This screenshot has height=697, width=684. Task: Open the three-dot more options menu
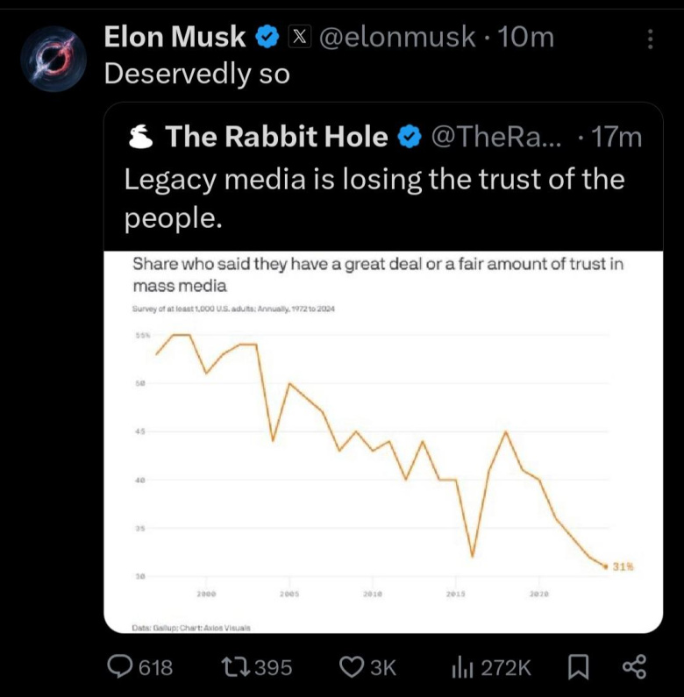coord(650,39)
